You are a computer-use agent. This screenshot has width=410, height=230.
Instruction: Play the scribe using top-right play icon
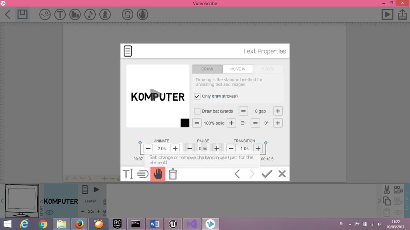(387, 14)
